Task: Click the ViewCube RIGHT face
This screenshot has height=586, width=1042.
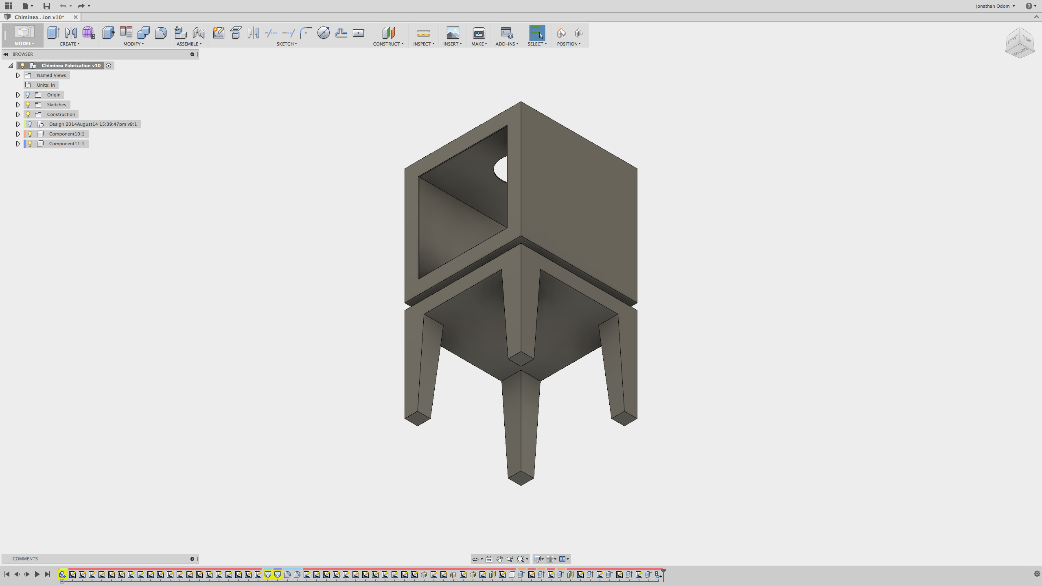Action: (1027, 39)
